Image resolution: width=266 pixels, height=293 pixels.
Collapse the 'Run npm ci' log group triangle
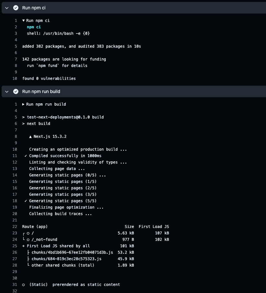point(24,21)
